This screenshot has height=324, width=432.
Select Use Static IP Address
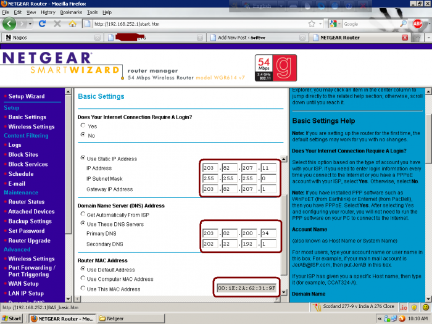click(x=83, y=158)
